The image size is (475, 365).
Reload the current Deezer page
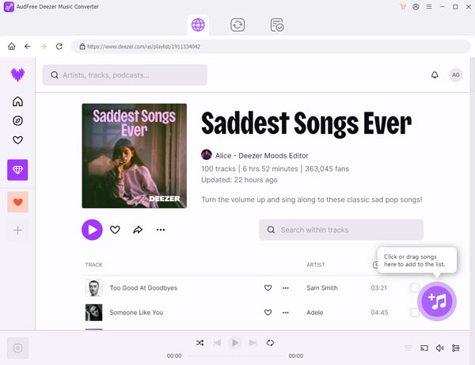click(59, 47)
